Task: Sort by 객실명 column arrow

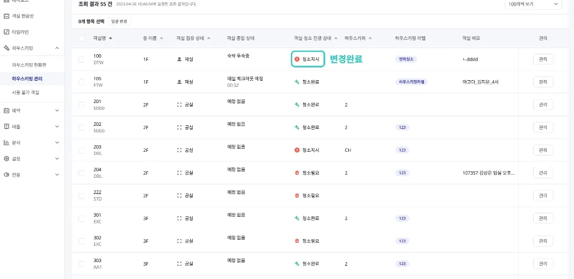Action: [x=110, y=38]
